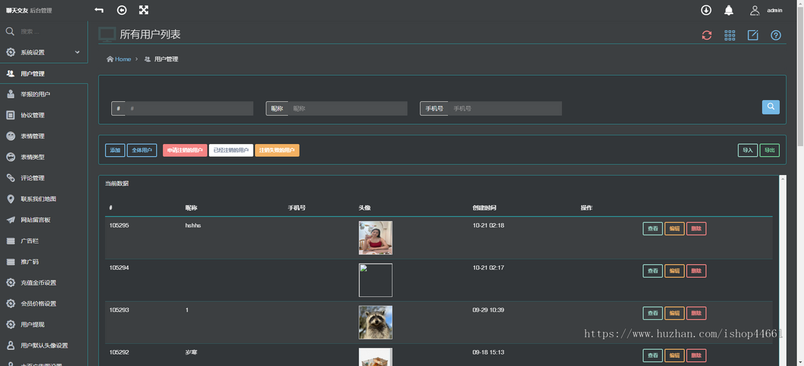
Task: Click the edit note icon near help
Action: tap(752, 36)
